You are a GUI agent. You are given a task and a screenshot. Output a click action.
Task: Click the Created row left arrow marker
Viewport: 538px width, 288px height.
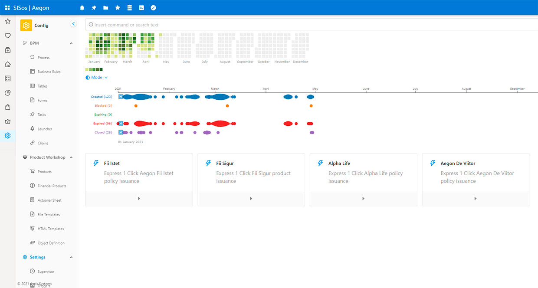(121, 97)
